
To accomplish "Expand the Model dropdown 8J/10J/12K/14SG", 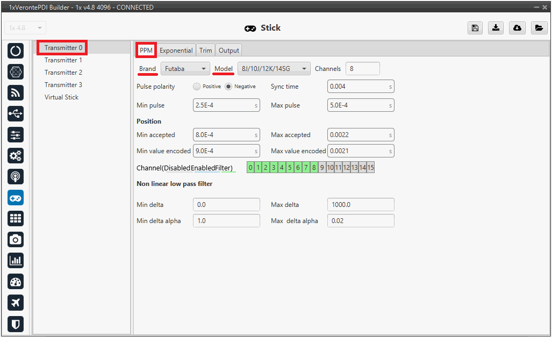I will coord(274,69).
